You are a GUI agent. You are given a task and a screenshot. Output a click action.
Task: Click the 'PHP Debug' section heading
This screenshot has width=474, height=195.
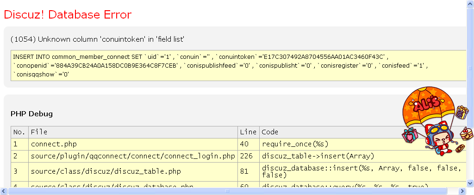[31, 113]
